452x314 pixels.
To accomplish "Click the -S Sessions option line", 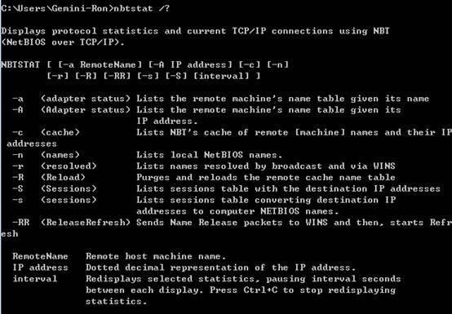I will 226,188.
